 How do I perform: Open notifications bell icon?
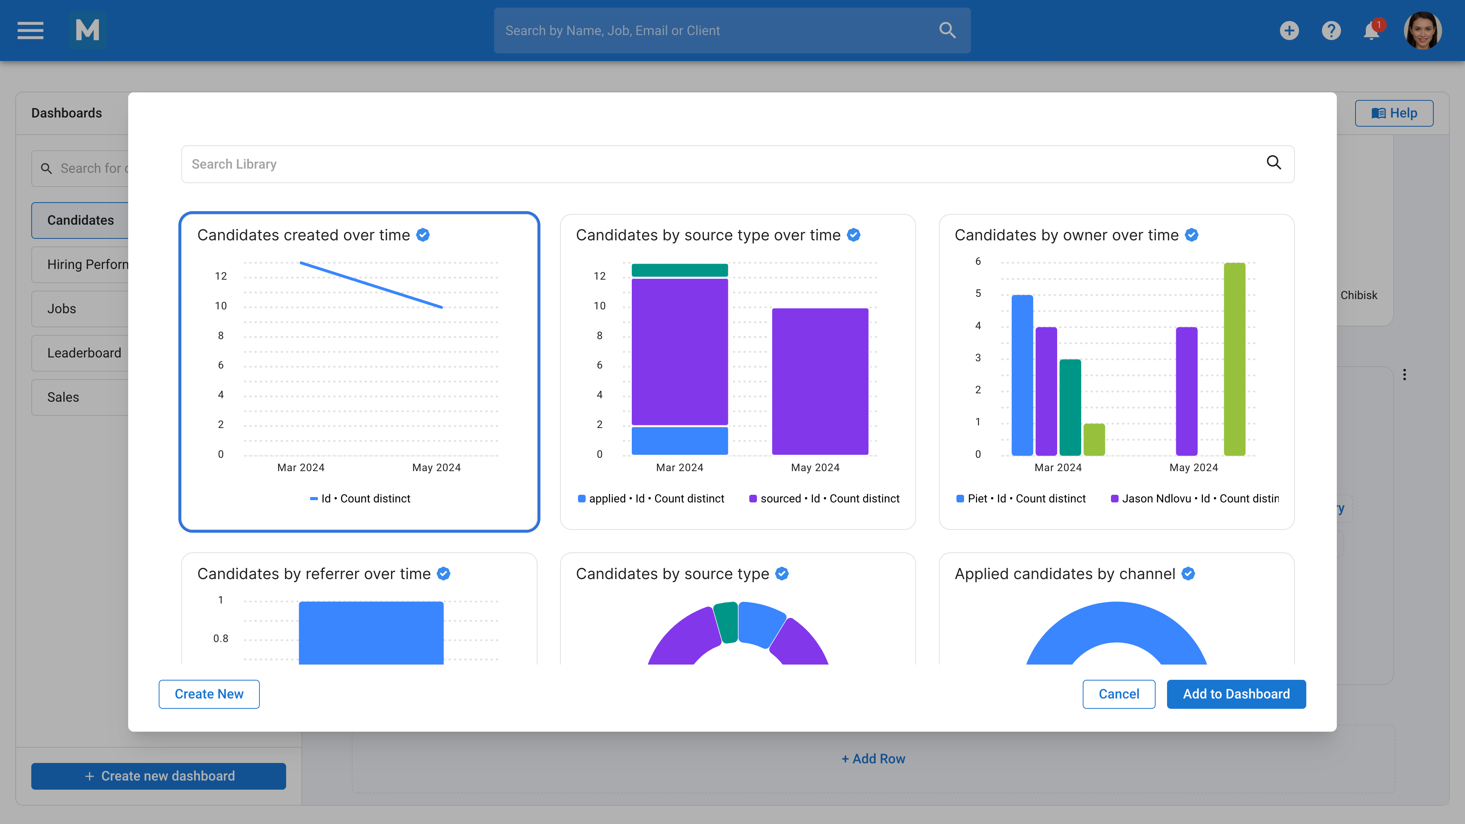tap(1371, 31)
